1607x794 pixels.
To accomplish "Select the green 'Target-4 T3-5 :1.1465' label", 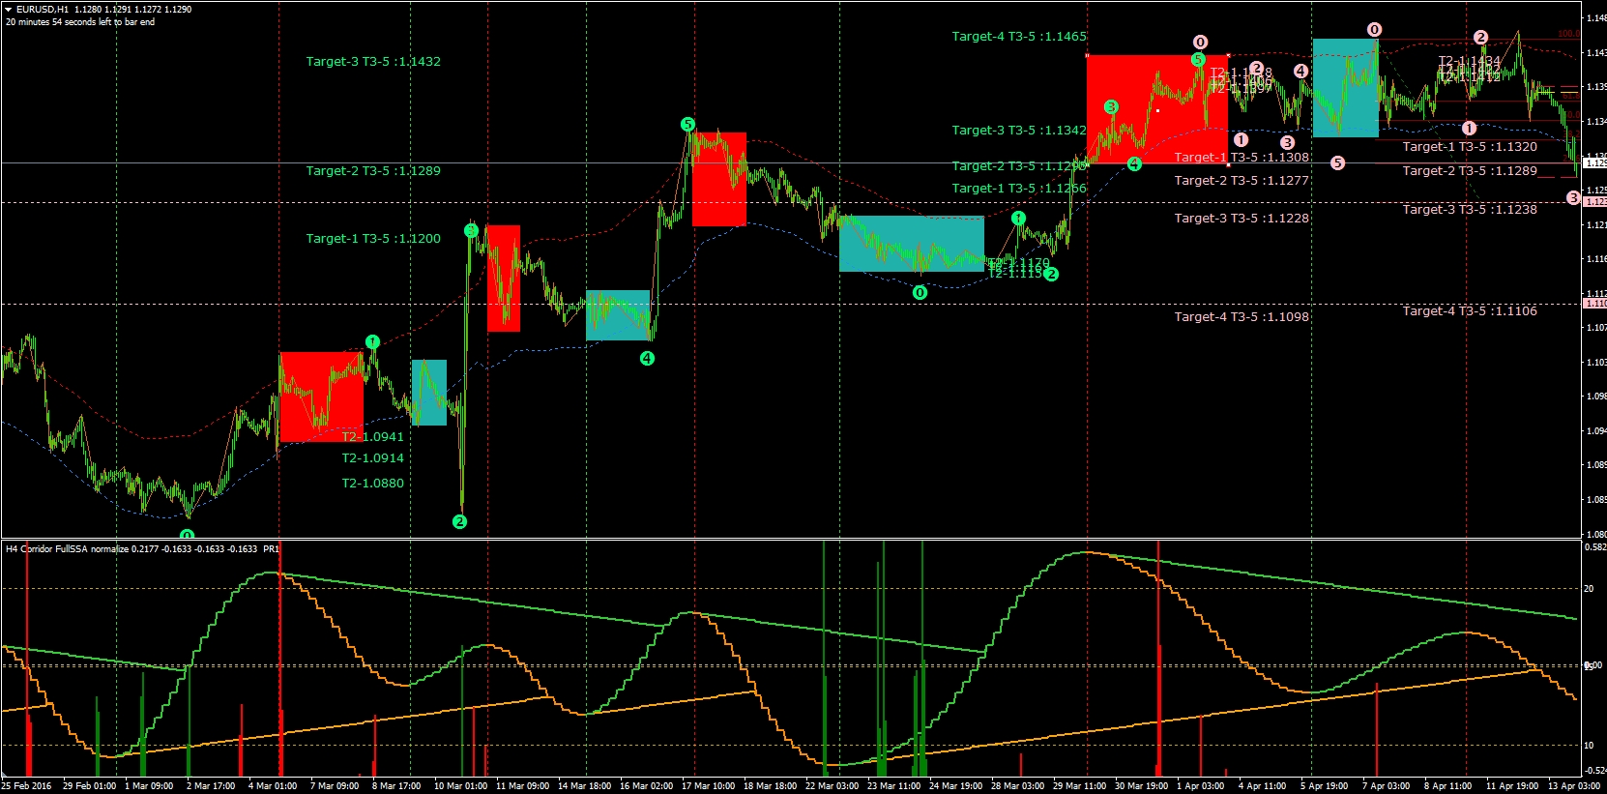I will coord(1019,36).
